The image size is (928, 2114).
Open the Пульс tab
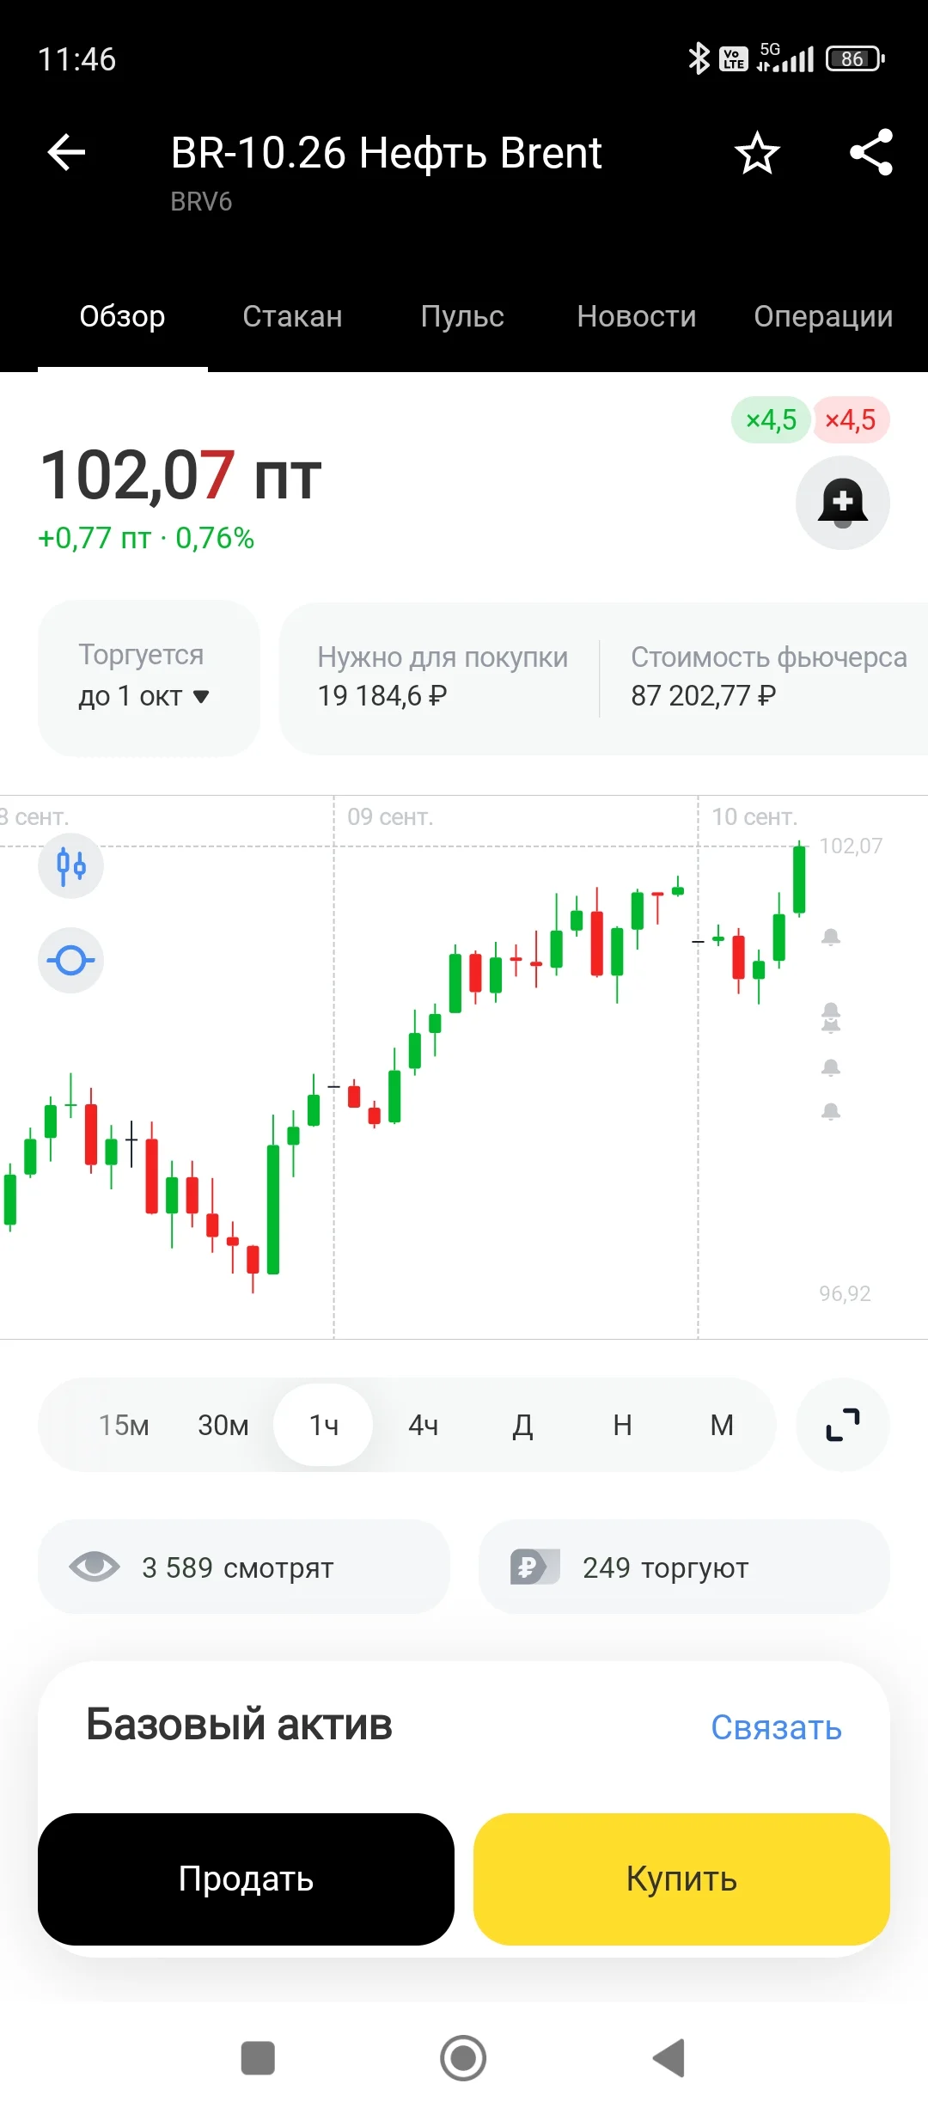tap(462, 317)
